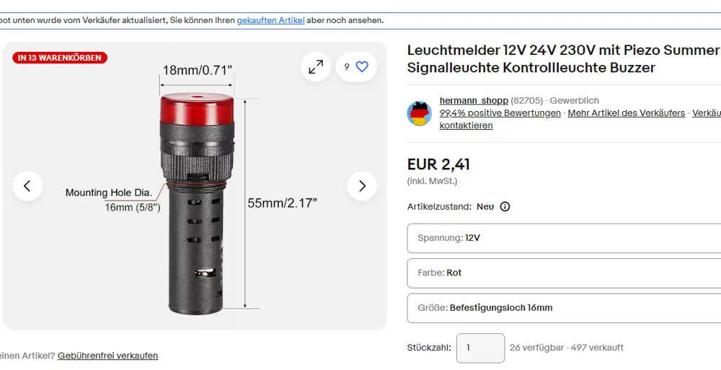The width and height of the screenshot is (721, 370).
Task: Open 'Mehr Artikel des Verkäufers' link
Action: (627, 113)
